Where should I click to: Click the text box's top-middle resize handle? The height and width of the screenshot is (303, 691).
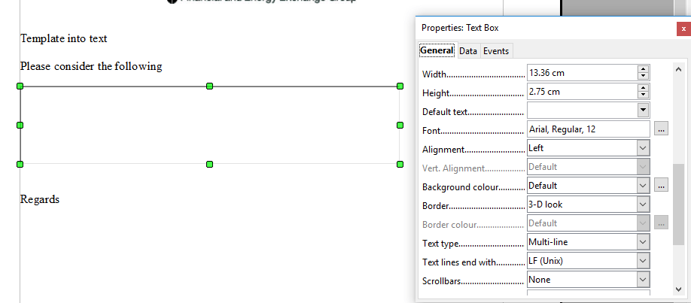[209, 86]
